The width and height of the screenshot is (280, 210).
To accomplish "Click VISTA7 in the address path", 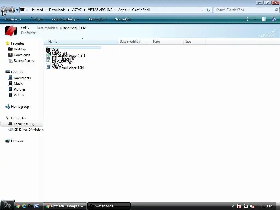I will 77,10.
